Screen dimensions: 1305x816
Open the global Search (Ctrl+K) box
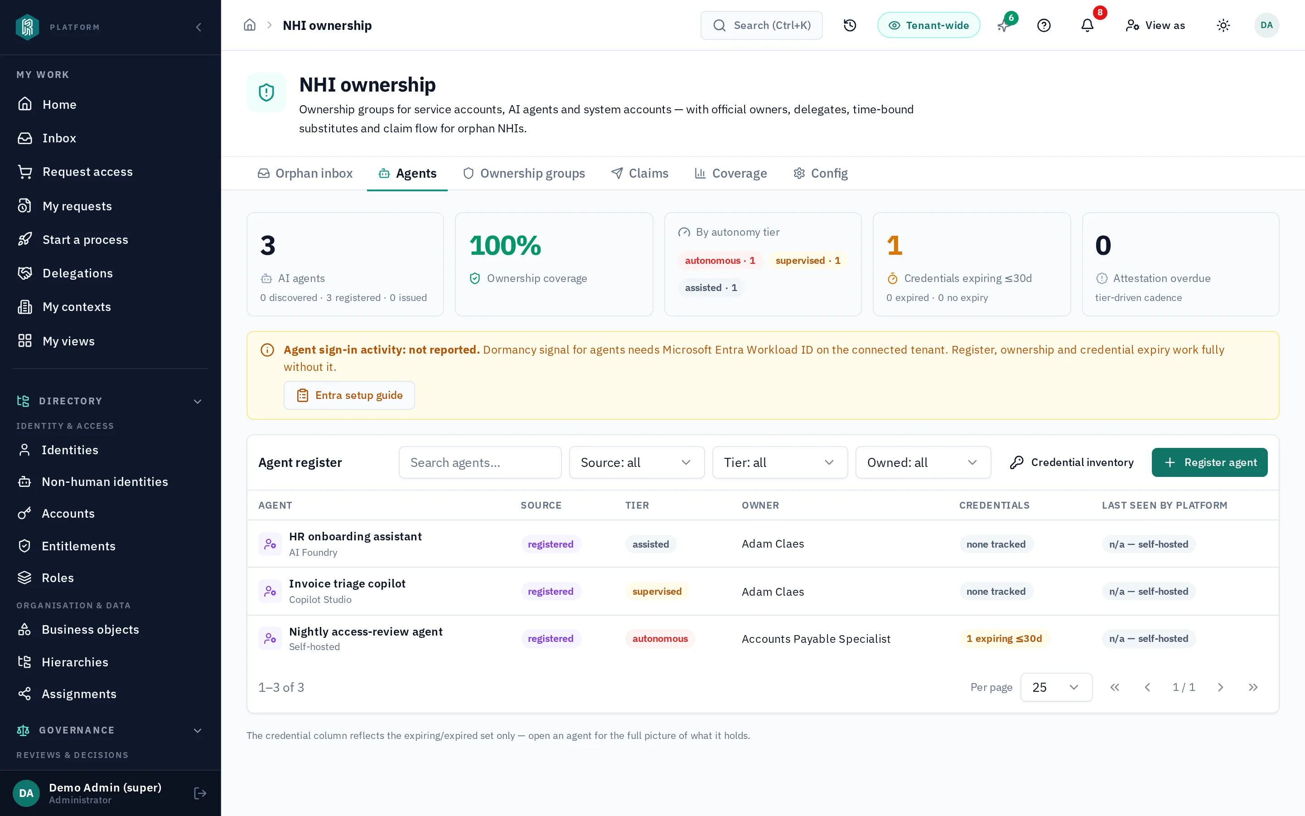(x=761, y=25)
